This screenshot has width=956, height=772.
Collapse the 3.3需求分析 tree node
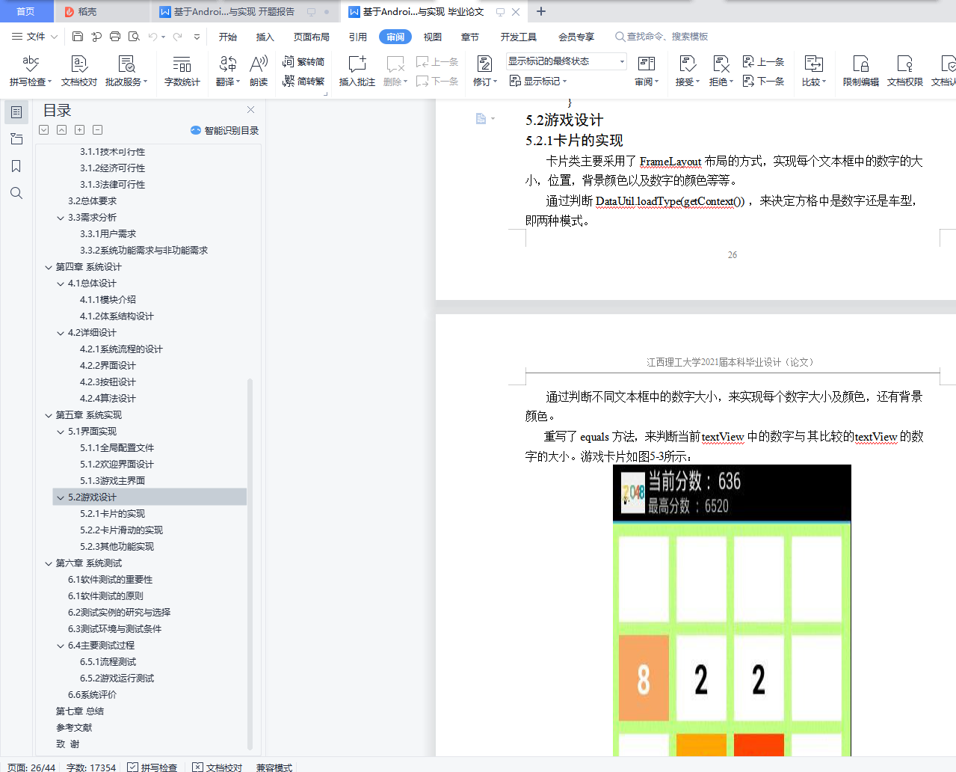point(61,218)
